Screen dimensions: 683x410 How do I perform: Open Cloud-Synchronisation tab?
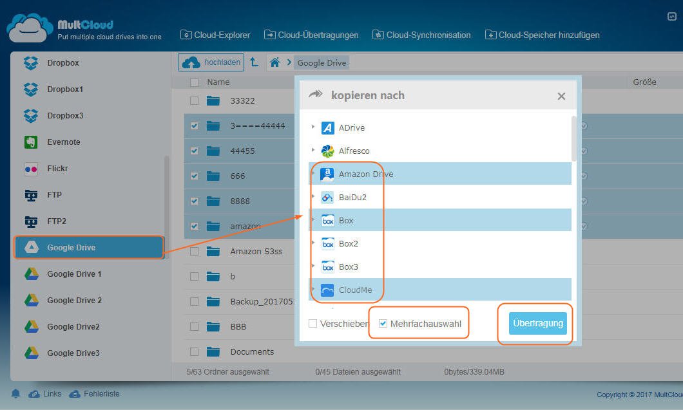(x=421, y=35)
